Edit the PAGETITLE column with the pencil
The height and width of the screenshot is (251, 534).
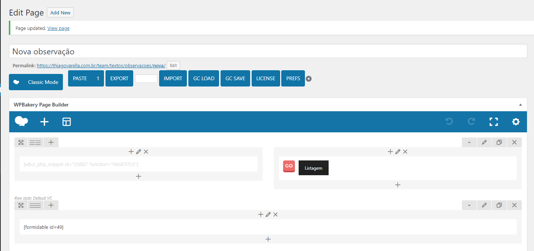coord(138,152)
